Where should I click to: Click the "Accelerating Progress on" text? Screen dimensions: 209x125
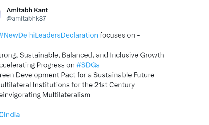coord(37,65)
